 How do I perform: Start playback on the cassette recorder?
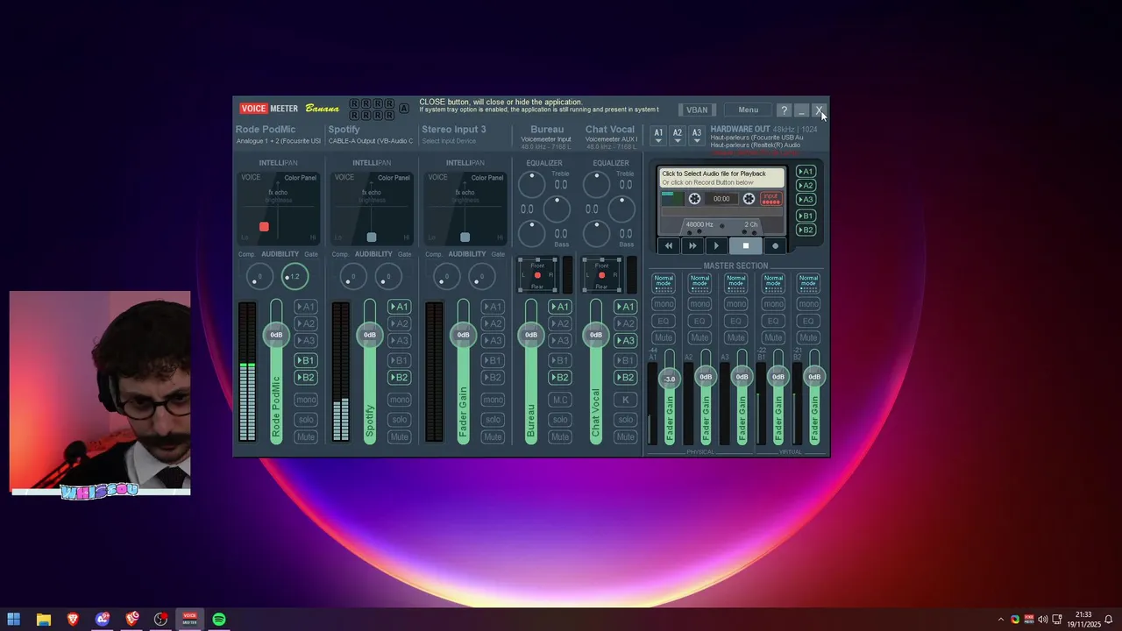[x=716, y=246]
